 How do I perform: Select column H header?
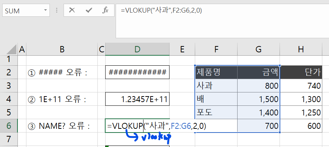point(301,49)
